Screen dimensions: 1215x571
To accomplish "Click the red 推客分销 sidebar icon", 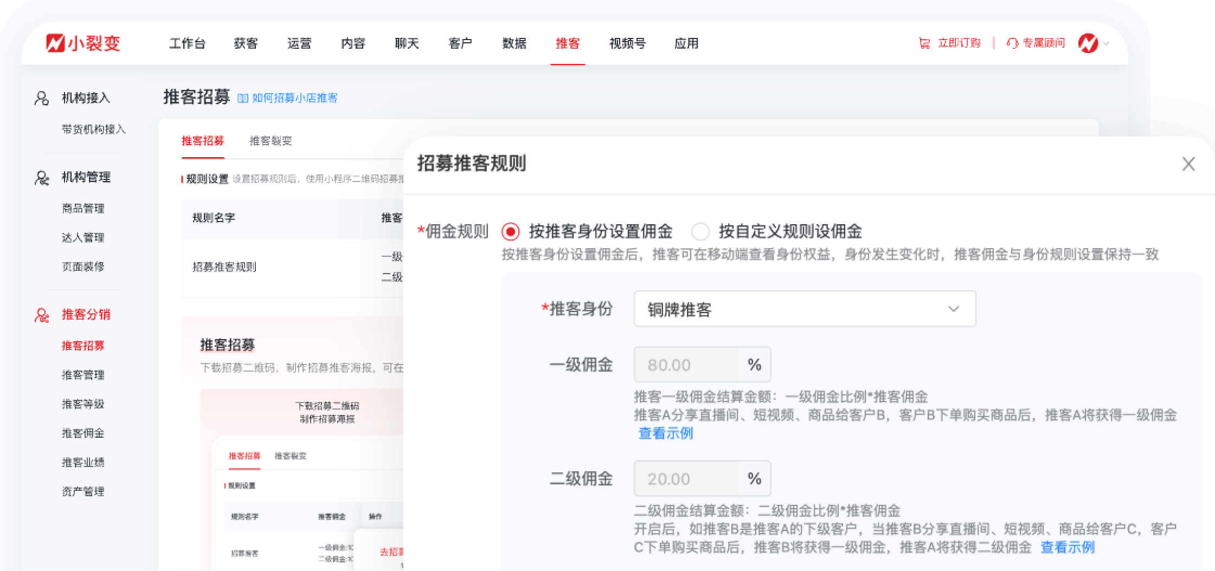I will pos(41,314).
